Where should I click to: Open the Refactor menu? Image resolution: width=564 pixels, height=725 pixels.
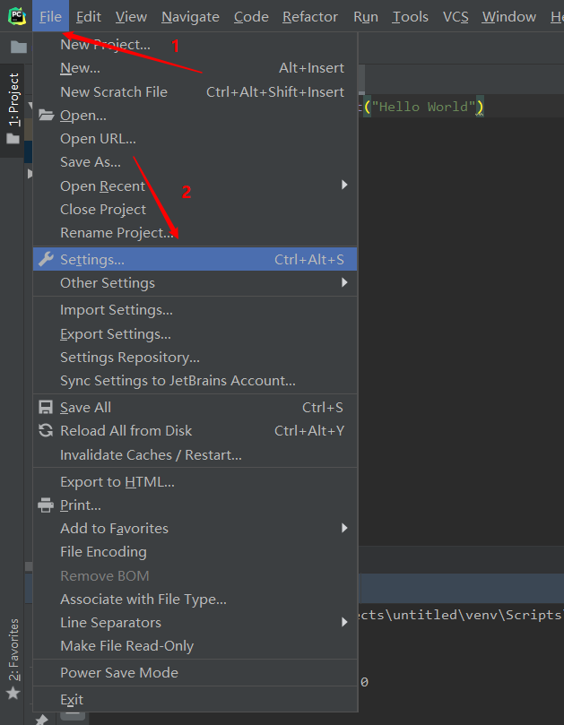pos(310,17)
